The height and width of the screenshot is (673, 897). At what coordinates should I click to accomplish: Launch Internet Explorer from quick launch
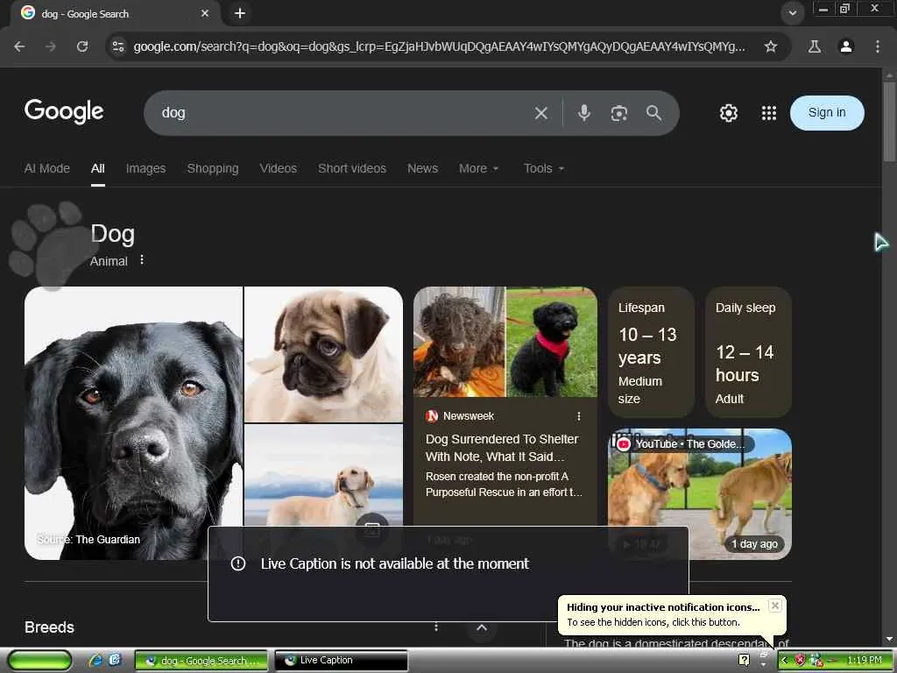click(x=95, y=660)
